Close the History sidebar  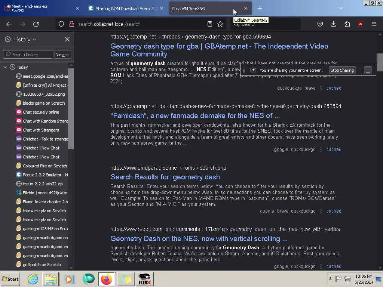(x=67, y=39)
